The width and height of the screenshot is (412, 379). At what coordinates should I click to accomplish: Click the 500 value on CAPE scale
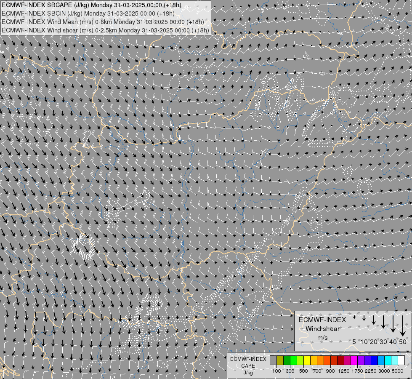(x=303, y=371)
